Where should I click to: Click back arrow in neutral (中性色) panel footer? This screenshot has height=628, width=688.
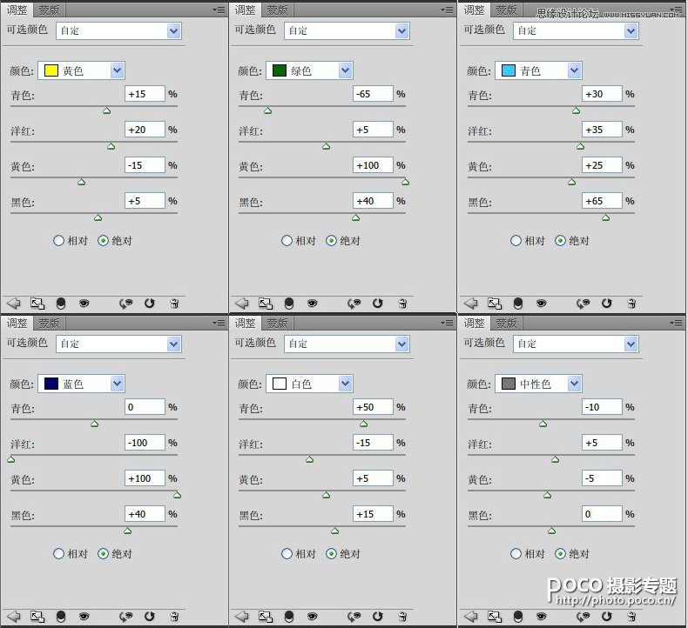(x=471, y=617)
